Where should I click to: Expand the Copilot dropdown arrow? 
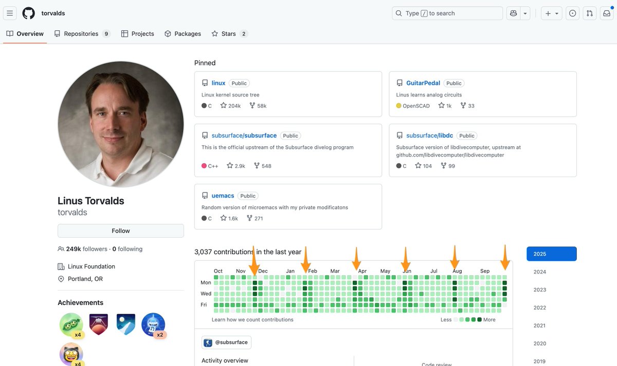[525, 13]
